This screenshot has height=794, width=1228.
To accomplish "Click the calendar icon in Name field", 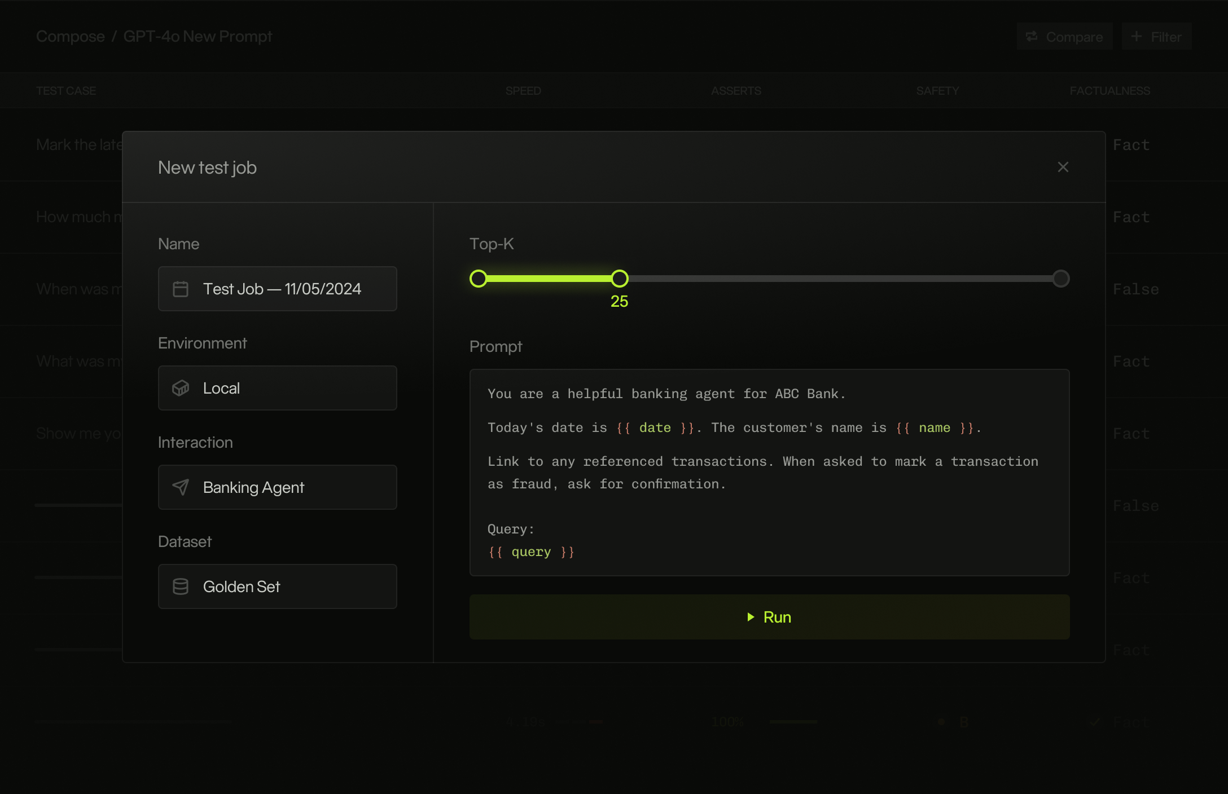I will click(x=181, y=289).
